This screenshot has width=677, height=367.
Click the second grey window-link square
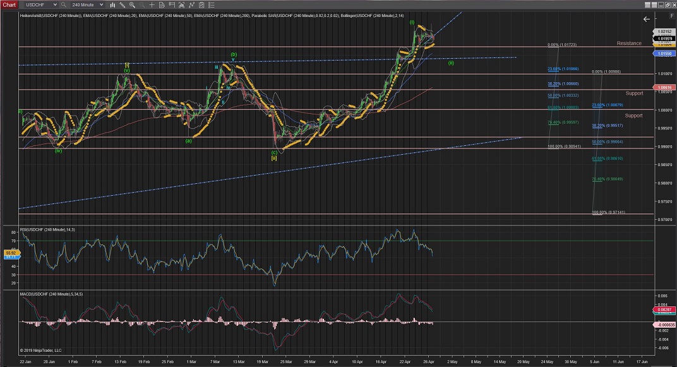pyautogui.click(x=654, y=5)
